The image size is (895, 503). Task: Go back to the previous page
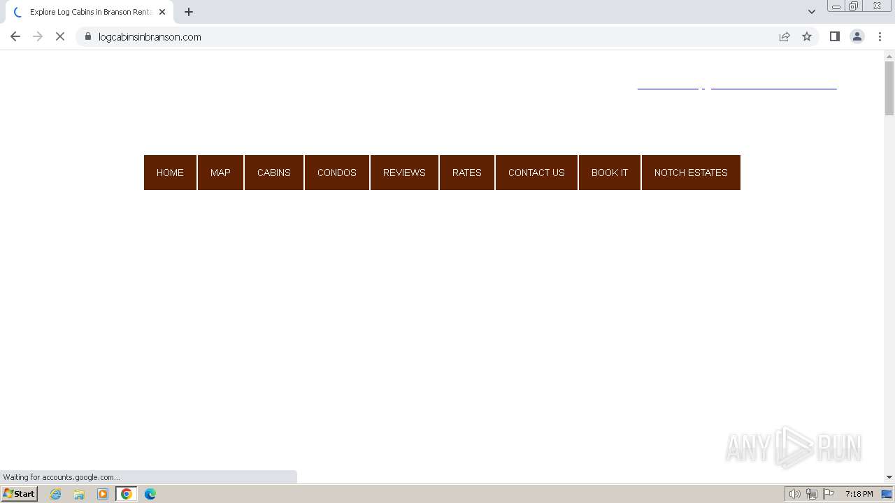[x=15, y=36]
